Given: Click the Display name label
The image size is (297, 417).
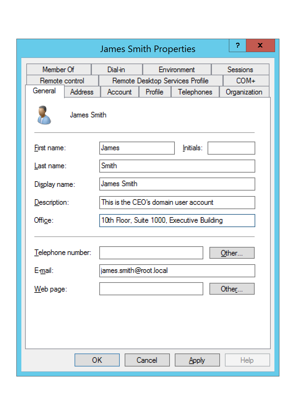Looking at the screenshot, I should pyautogui.click(x=55, y=184).
